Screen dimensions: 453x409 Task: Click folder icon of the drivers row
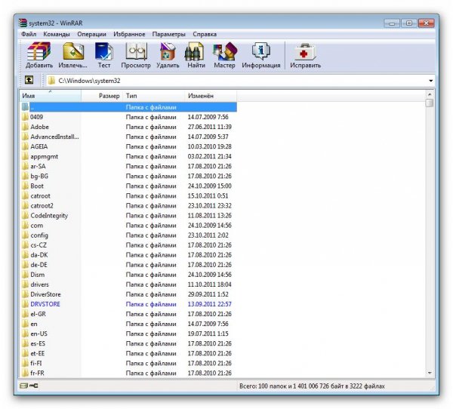[x=25, y=284]
